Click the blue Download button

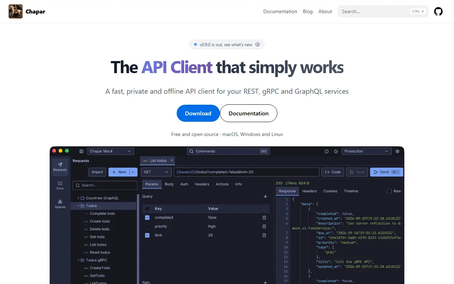click(x=198, y=113)
